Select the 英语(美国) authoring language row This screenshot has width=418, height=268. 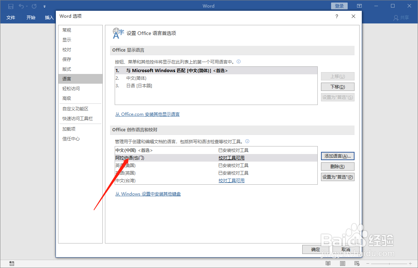pyautogui.click(x=216, y=166)
